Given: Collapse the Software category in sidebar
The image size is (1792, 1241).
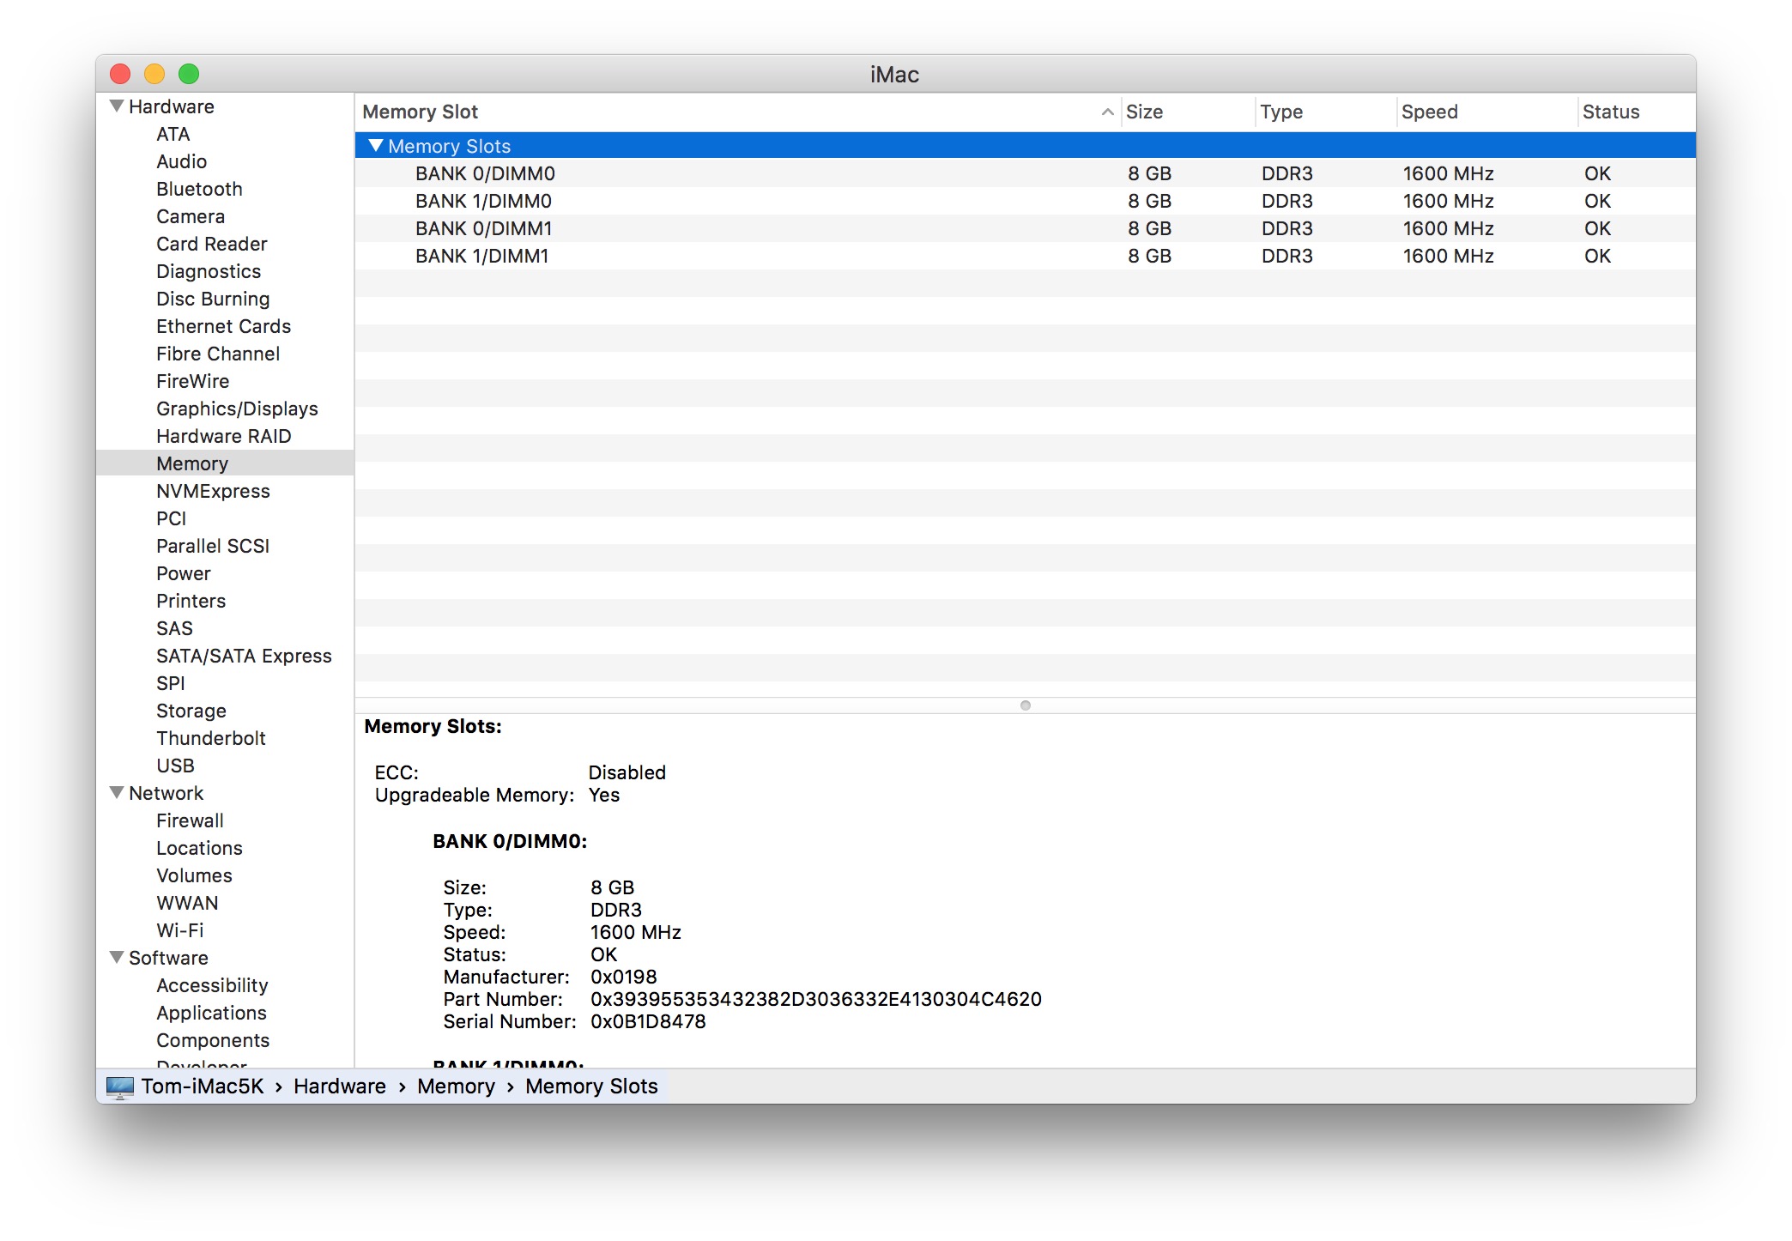Looking at the screenshot, I should point(117,958).
